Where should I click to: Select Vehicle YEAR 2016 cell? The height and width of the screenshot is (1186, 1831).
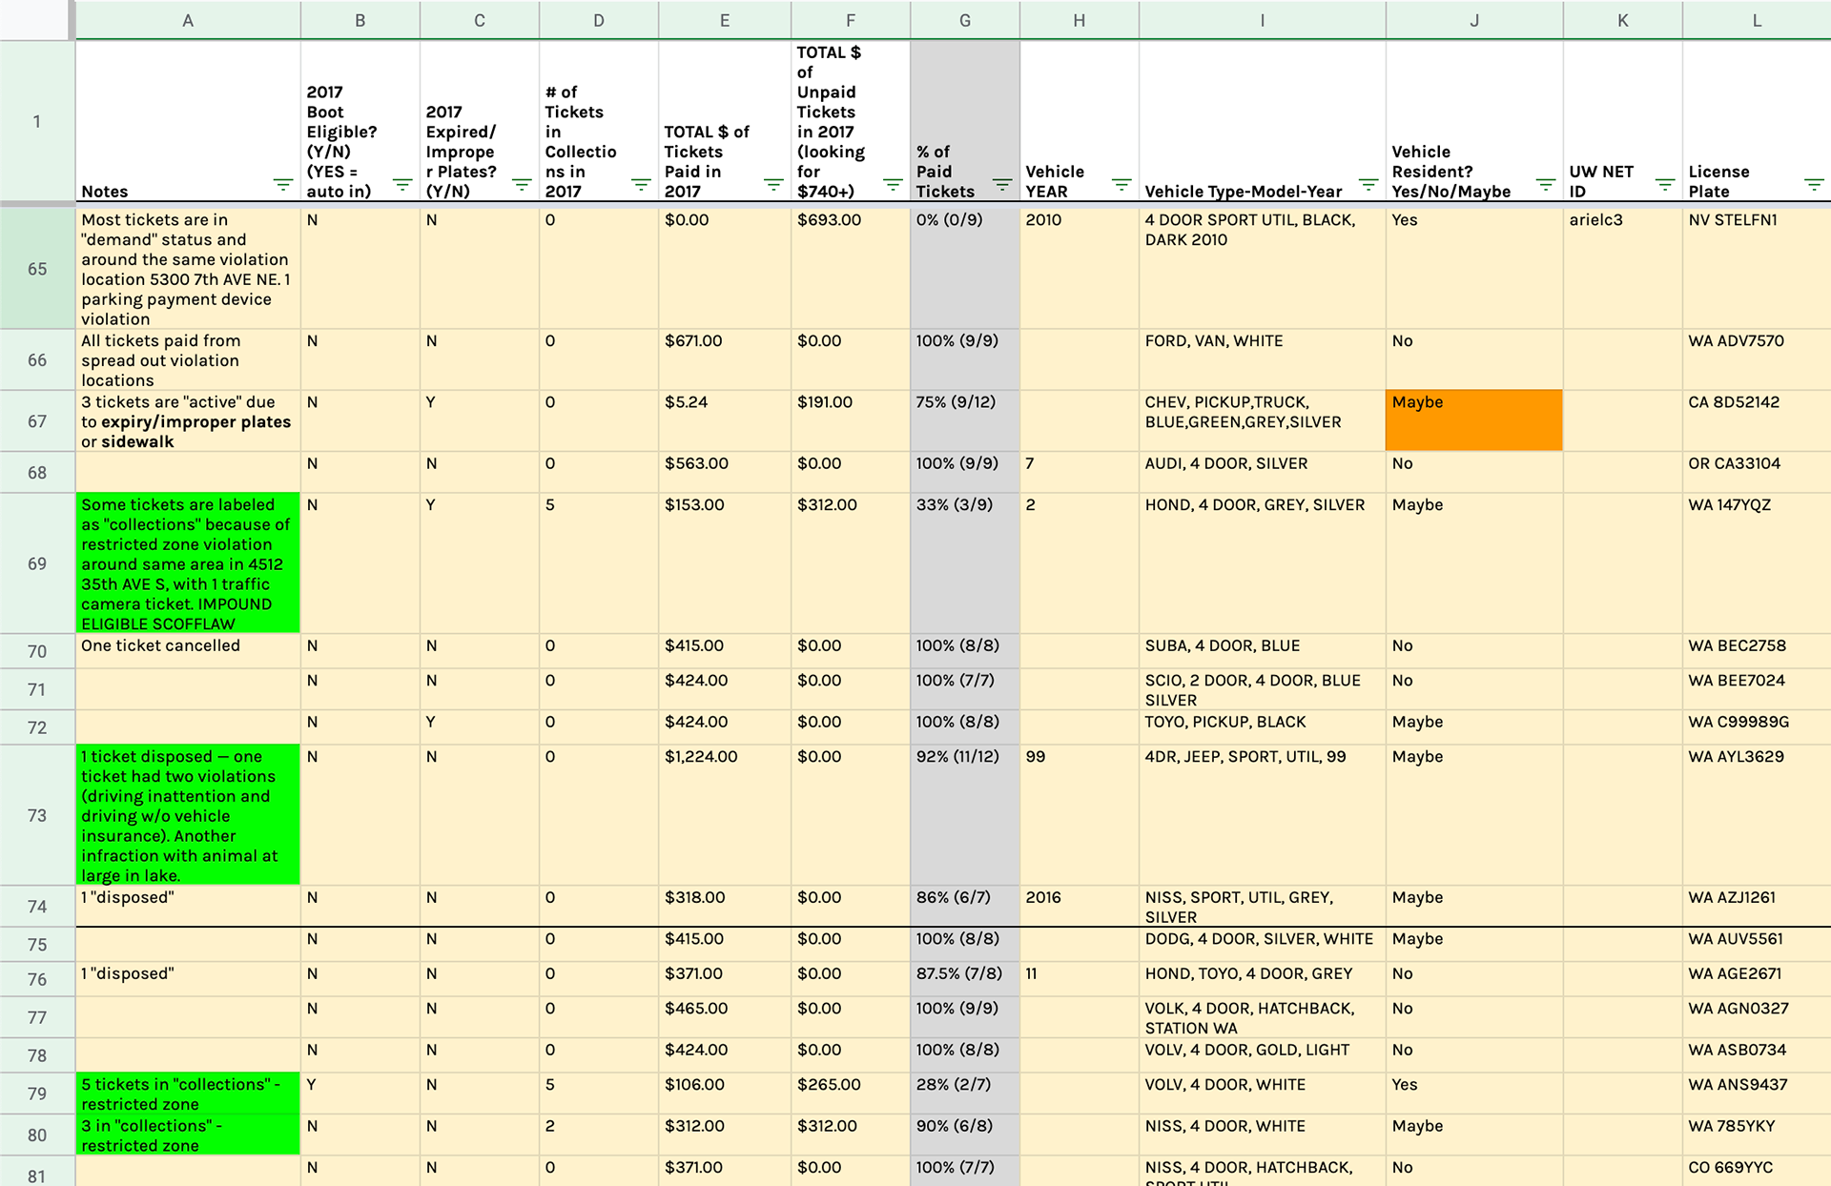tap(1080, 906)
